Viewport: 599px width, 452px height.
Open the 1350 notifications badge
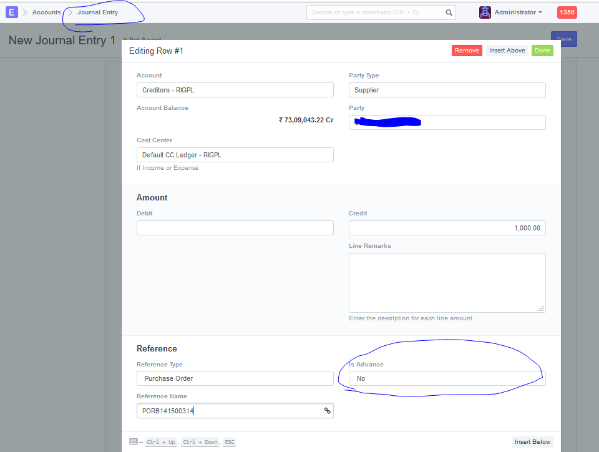(567, 12)
